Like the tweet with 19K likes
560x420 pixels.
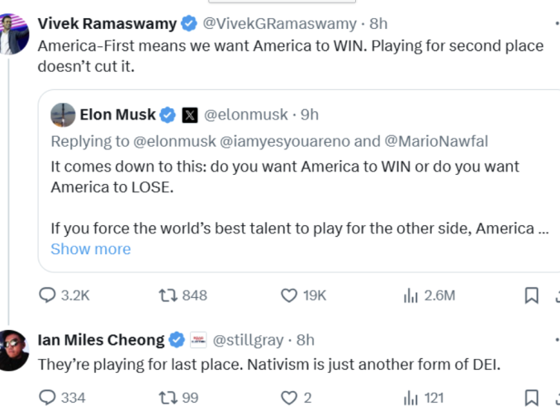click(x=289, y=295)
